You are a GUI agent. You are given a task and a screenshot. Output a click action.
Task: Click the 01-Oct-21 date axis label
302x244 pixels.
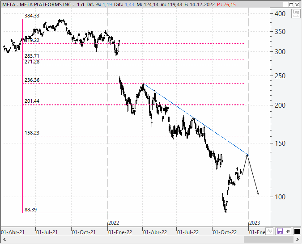(x=84, y=232)
